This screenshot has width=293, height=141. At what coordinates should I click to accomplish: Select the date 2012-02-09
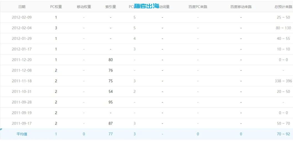click(x=22, y=17)
